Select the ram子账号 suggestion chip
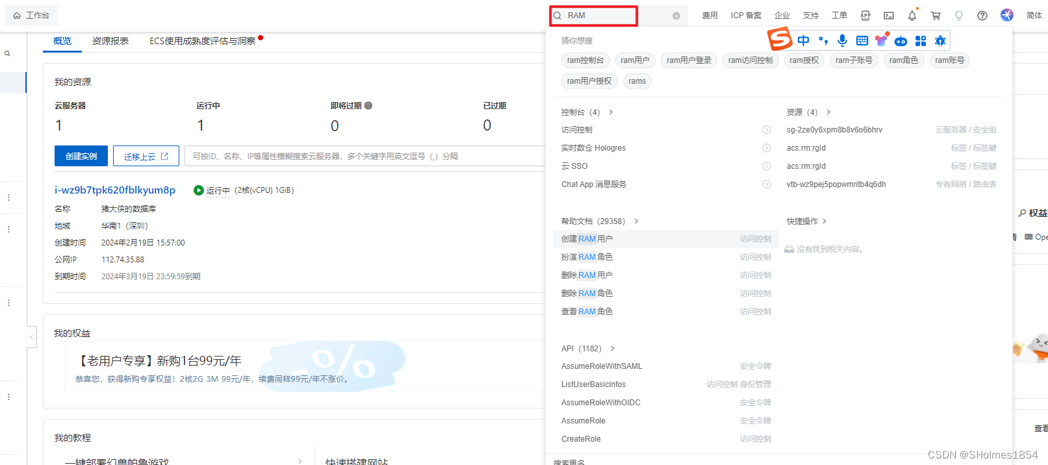This screenshot has height=465, width=1048. coord(854,60)
